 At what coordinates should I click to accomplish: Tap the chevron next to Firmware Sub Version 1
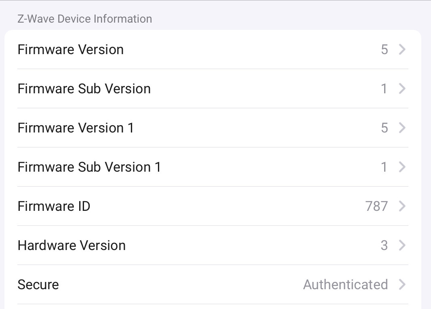402,167
